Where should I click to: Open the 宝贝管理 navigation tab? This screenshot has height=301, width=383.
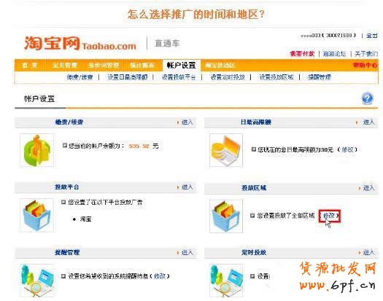65,65
